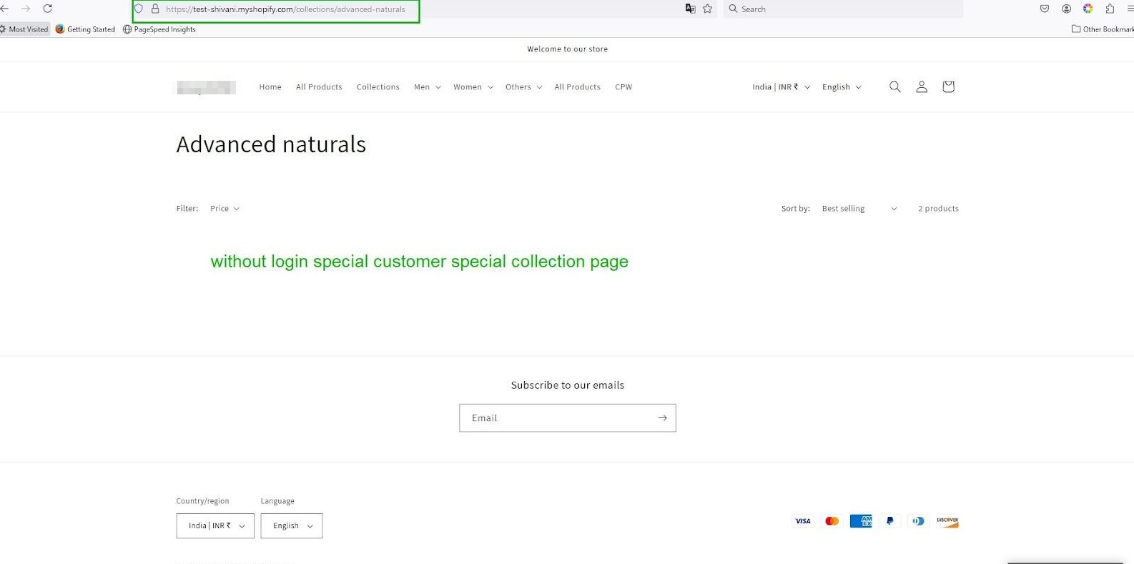1134x564 pixels.
Task: Bookmark this page with star icon
Action: (708, 9)
